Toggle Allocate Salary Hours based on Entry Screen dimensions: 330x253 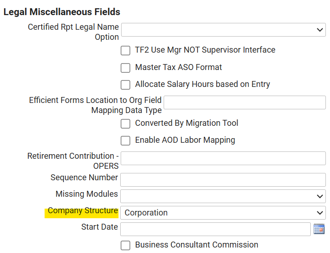point(125,85)
